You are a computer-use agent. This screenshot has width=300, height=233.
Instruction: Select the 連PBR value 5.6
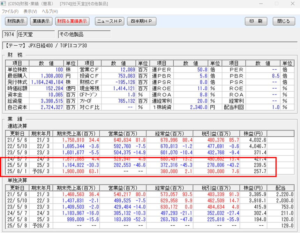[204, 76]
